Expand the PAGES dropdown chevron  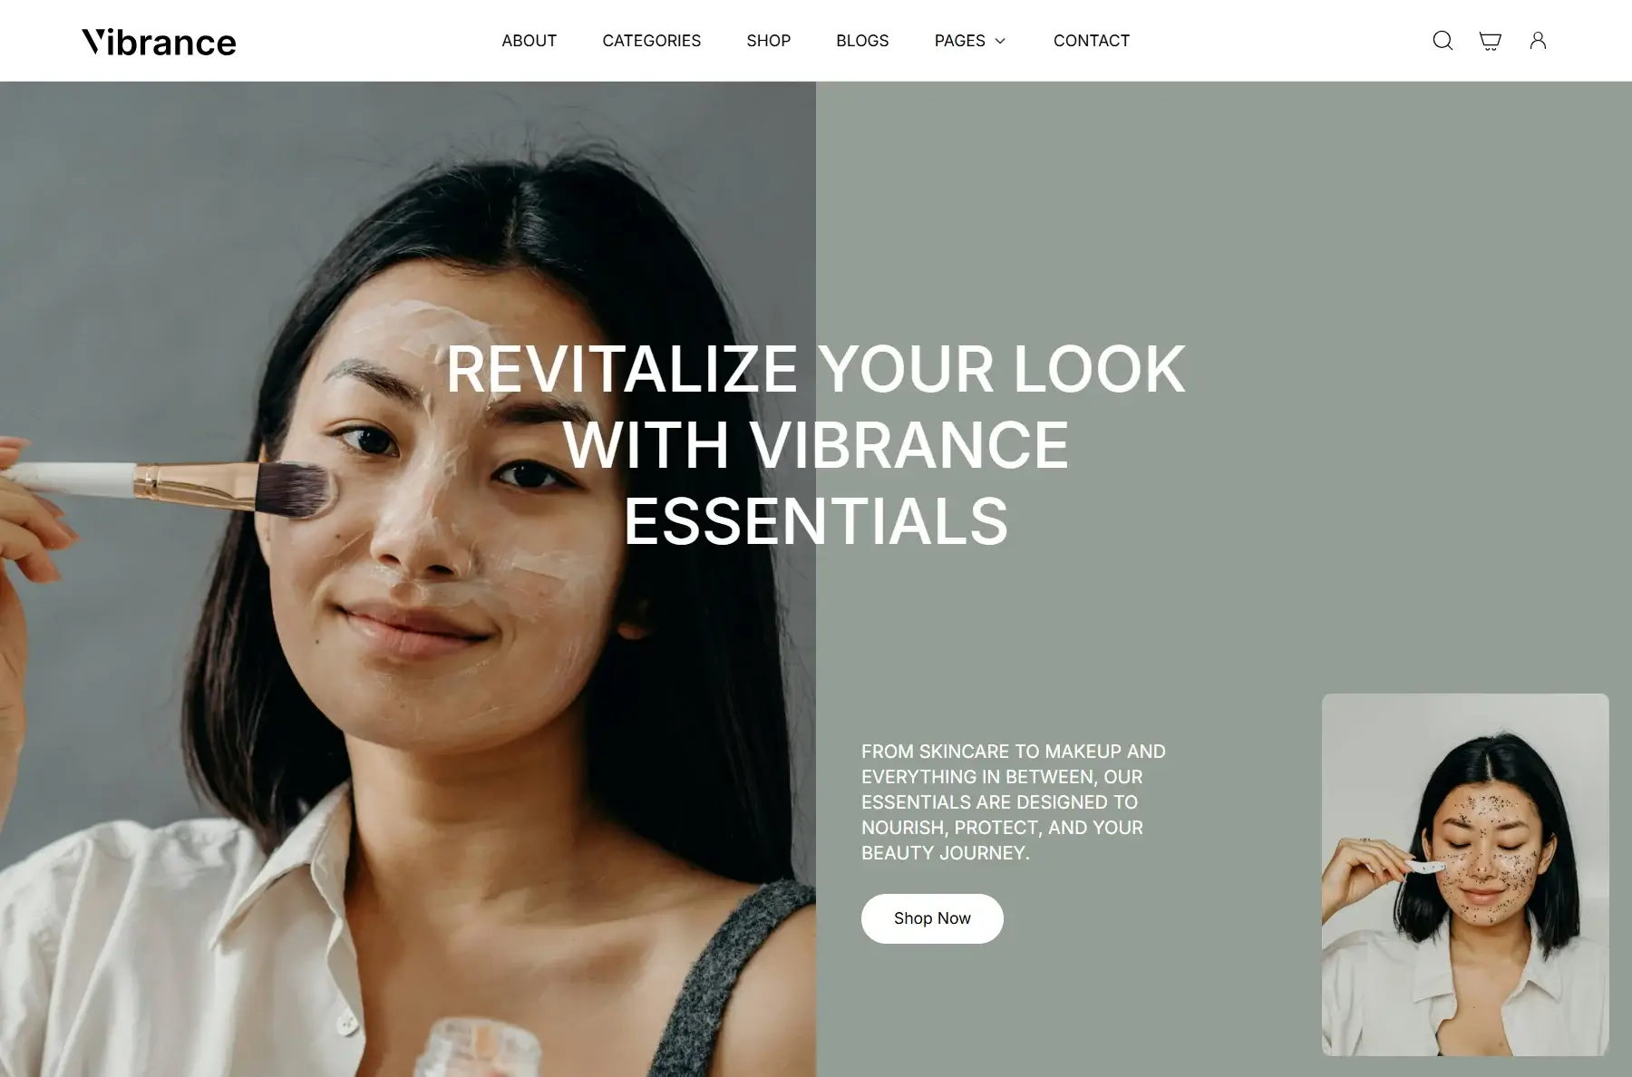[x=1000, y=41]
